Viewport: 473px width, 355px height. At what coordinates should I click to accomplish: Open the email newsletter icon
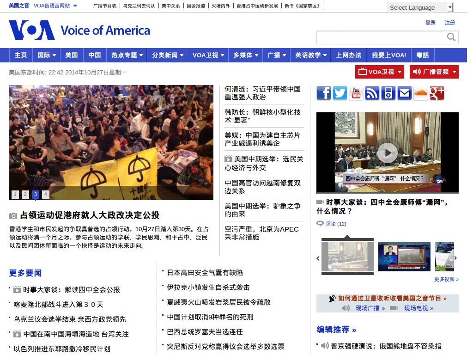[x=405, y=93]
